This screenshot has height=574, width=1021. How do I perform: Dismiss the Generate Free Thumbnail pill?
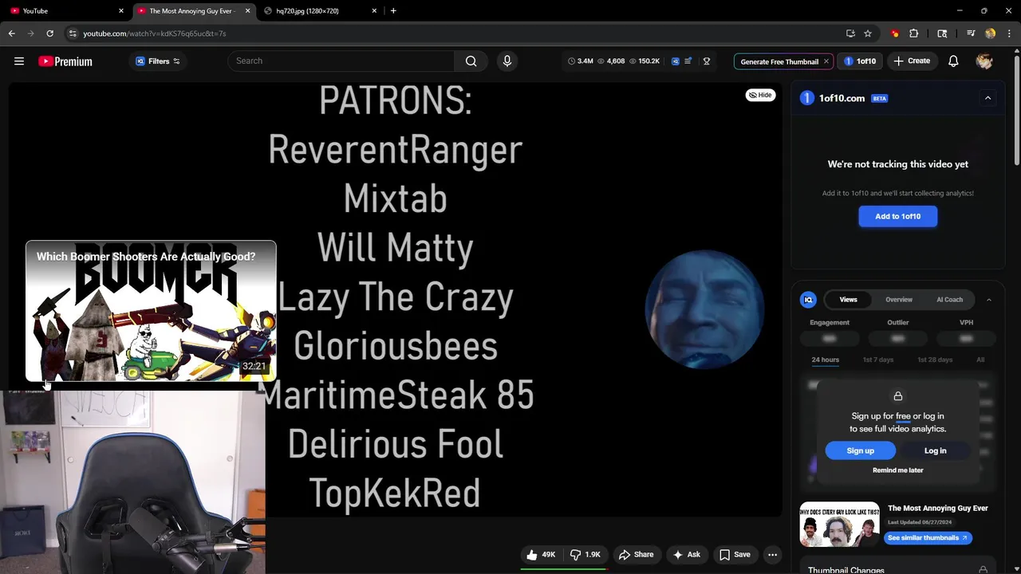click(x=826, y=61)
